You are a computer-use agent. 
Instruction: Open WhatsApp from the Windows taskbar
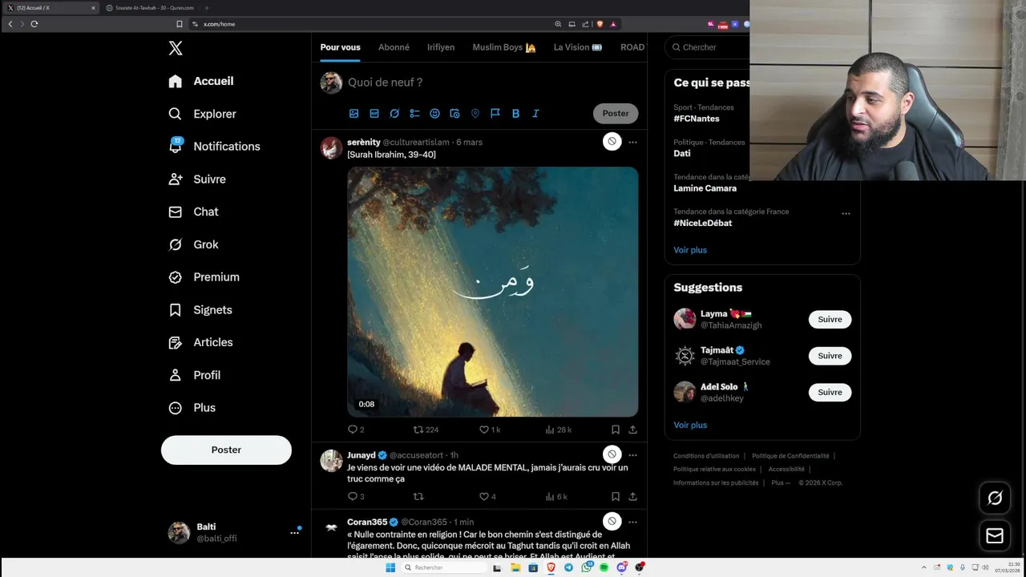[x=586, y=567]
